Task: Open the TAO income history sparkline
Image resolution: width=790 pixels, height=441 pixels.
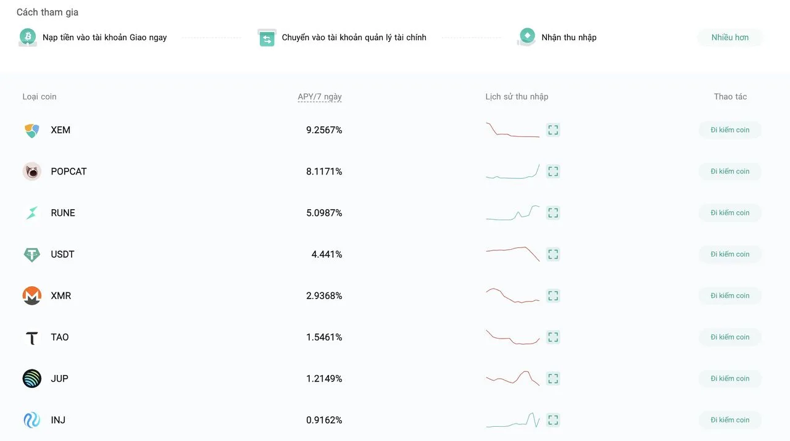Action: pos(512,337)
